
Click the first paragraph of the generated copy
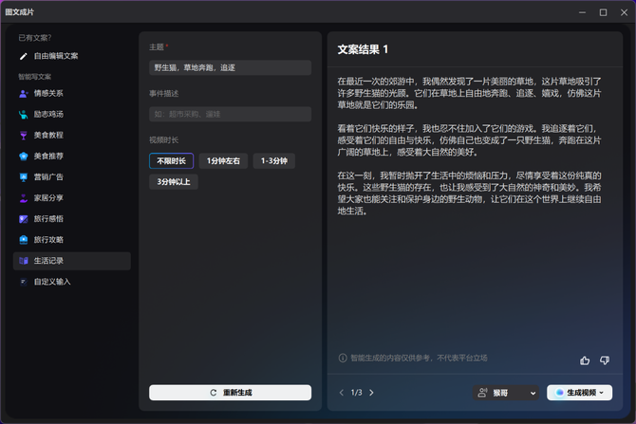[469, 93]
